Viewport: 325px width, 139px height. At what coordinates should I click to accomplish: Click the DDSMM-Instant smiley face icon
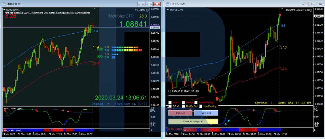click(311, 10)
